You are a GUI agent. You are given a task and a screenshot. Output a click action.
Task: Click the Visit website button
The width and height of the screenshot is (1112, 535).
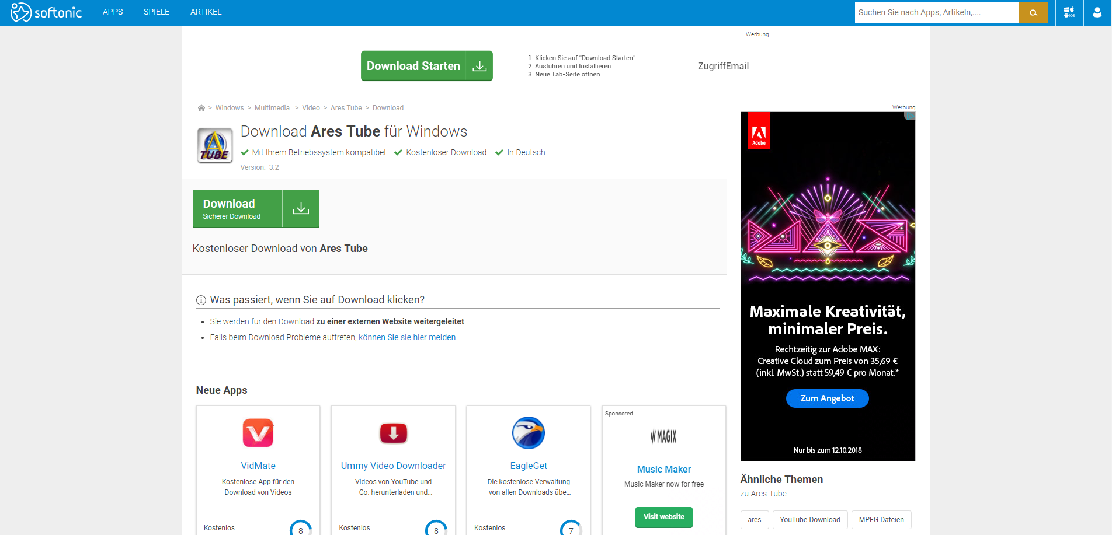663,517
